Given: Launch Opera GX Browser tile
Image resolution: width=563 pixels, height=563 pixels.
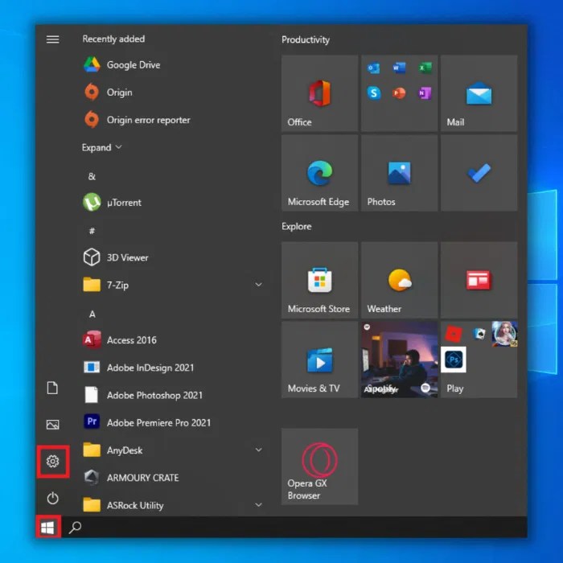Looking at the screenshot, I should pyautogui.click(x=319, y=466).
